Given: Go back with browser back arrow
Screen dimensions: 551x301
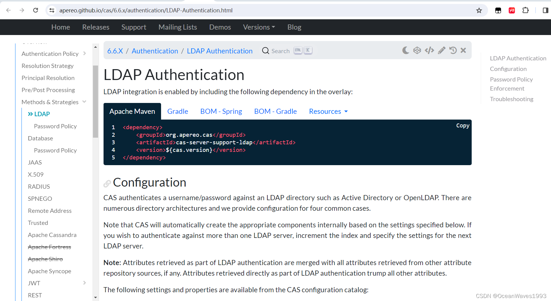Looking at the screenshot, I should [8, 10].
